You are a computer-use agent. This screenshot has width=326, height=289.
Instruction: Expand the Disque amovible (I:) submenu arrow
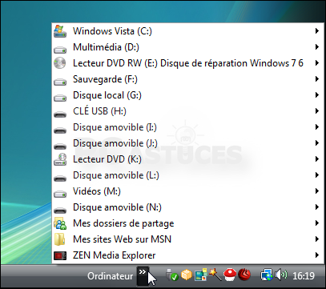[x=317, y=127]
